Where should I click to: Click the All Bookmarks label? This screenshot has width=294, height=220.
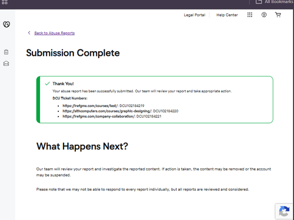pyautogui.click(x=279, y=2)
